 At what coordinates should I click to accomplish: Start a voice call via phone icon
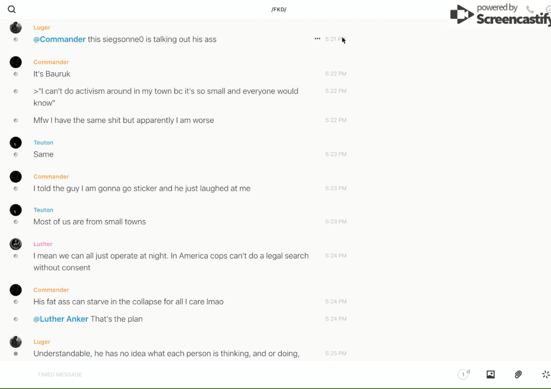[530, 9]
